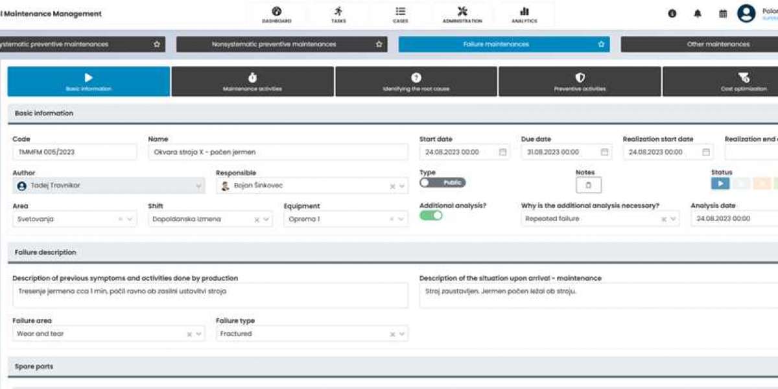Screen dimensions: 778x389
Task: Expand the Failure area dropdown
Action: point(199,335)
